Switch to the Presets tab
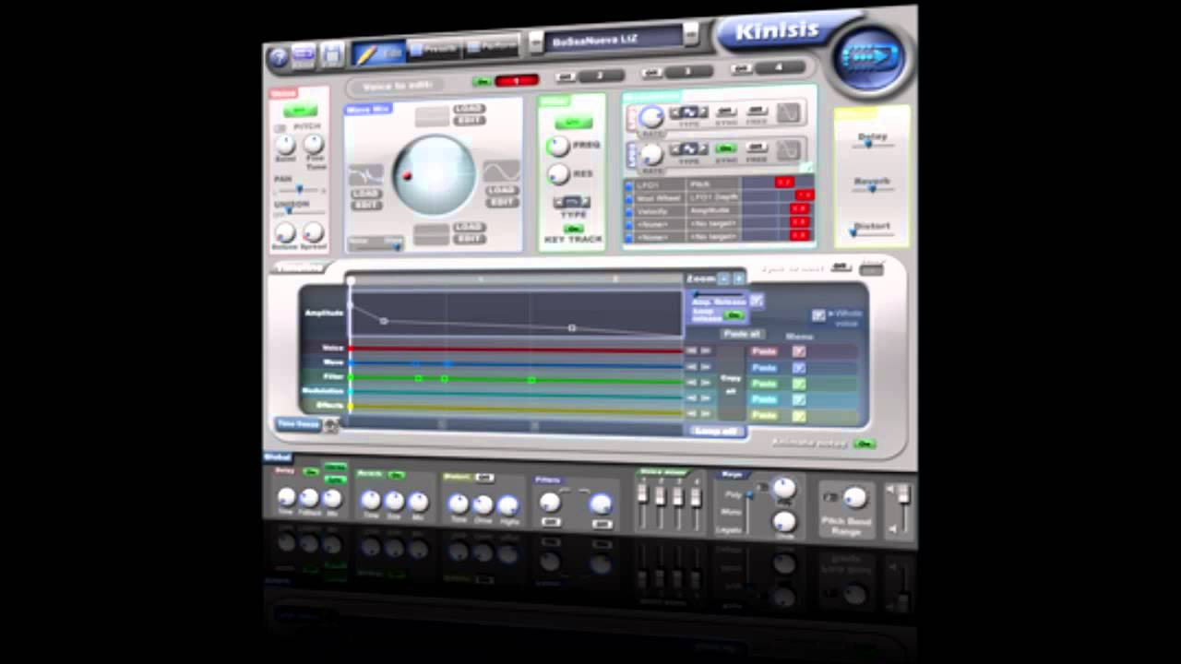This screenshot has width=1181, height=664. coord(434,50)
